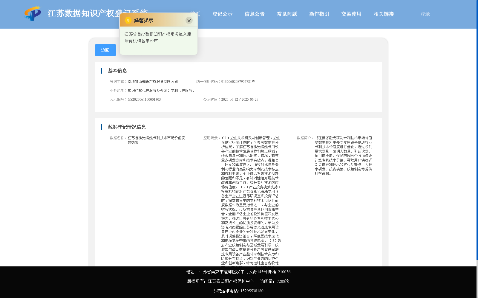The image size is (478, 298).
Task: Open the 操作指引 menu
Action: coord(319,14)
